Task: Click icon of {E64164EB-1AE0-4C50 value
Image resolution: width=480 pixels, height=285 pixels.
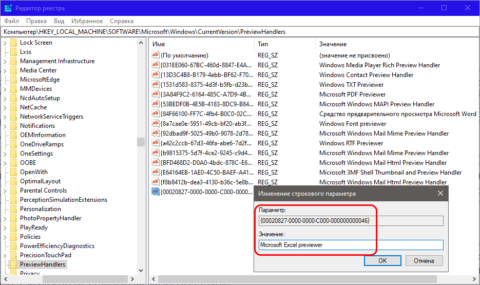Action: (x=156, y=173)
